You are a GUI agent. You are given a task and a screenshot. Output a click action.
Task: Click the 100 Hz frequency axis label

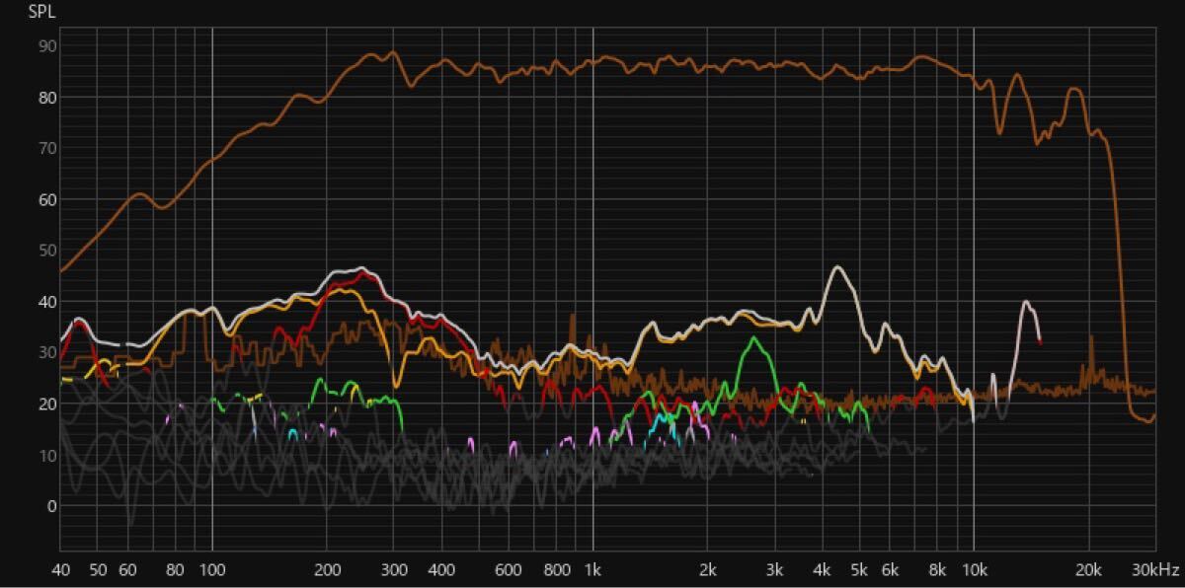pos(212,569)
